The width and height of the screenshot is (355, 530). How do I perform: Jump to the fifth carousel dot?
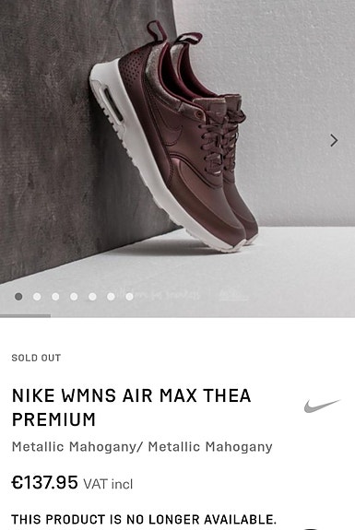(x=92, y=297)
